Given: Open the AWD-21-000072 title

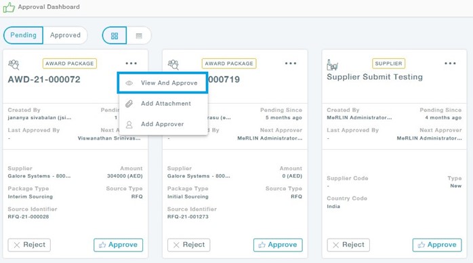Looking at the screenshot, I should click(44, 79).
